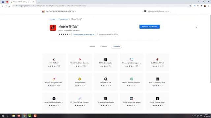Open the Chrome Web Store settings gear
Viewport: 211px width, 118px height.
pos(145,11)
